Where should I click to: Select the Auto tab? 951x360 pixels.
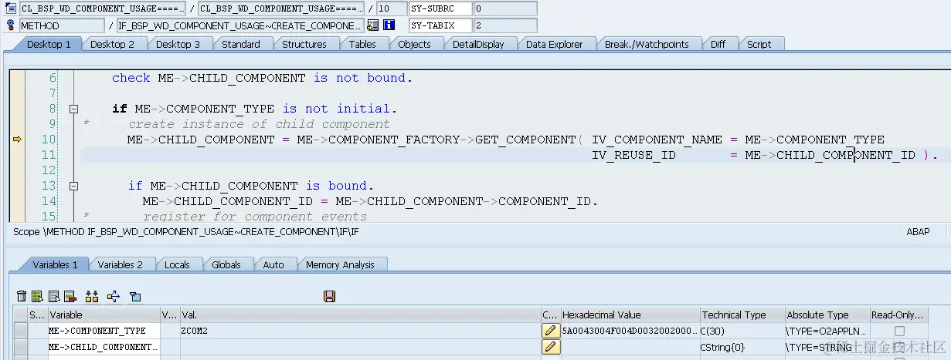[x=273, y=264]
